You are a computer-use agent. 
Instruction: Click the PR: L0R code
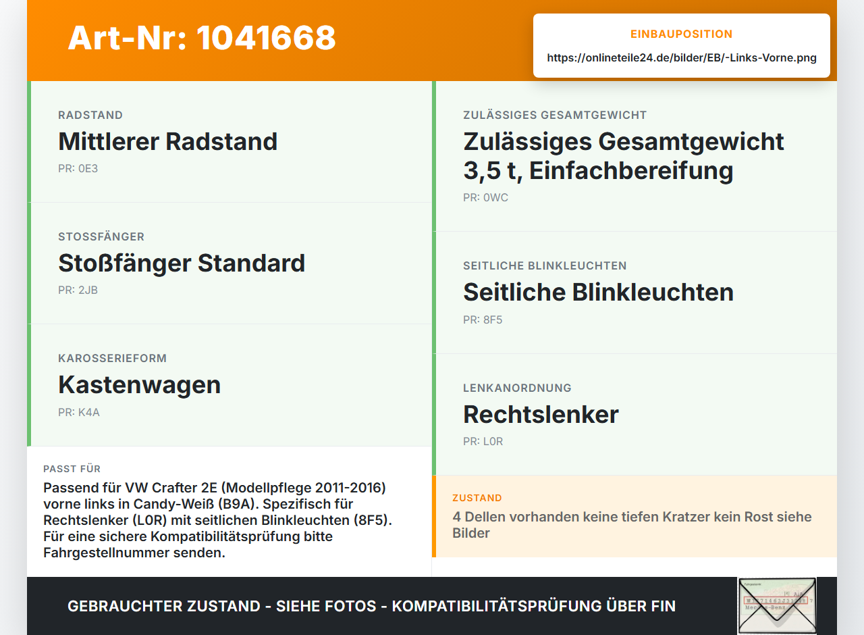tap(483, 441)
